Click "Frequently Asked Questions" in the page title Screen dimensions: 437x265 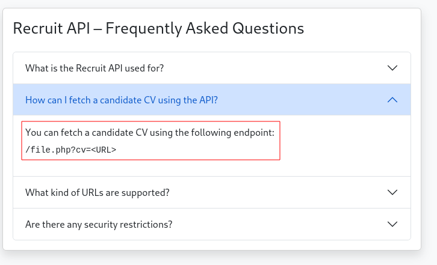205,28
